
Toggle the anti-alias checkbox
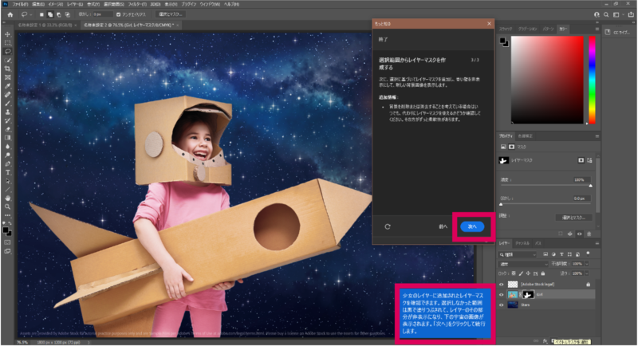point(119,14)
